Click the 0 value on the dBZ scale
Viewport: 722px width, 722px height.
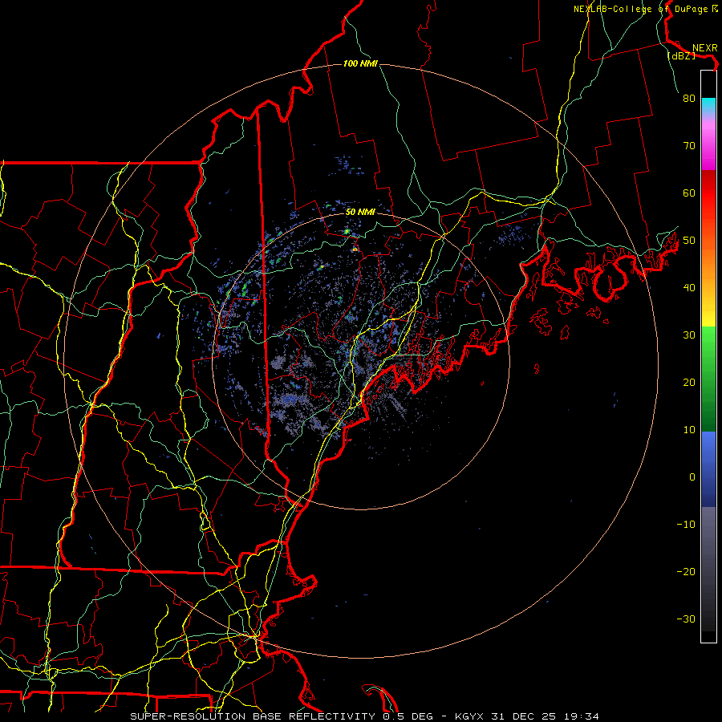[x=692, y=477]
